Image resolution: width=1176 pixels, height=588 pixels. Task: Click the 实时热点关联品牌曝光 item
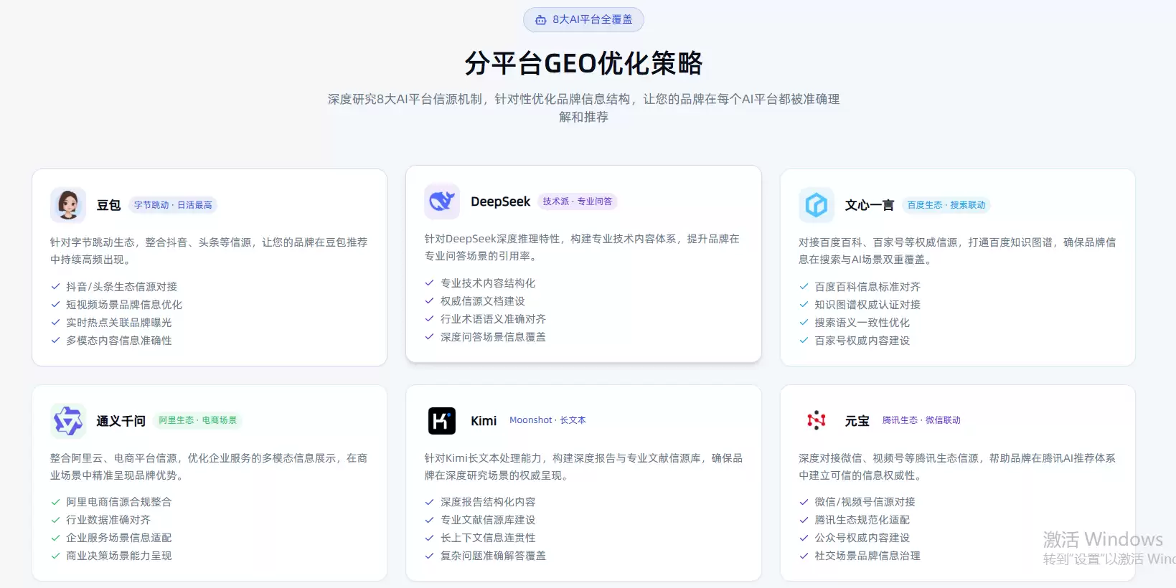(111, 323)
